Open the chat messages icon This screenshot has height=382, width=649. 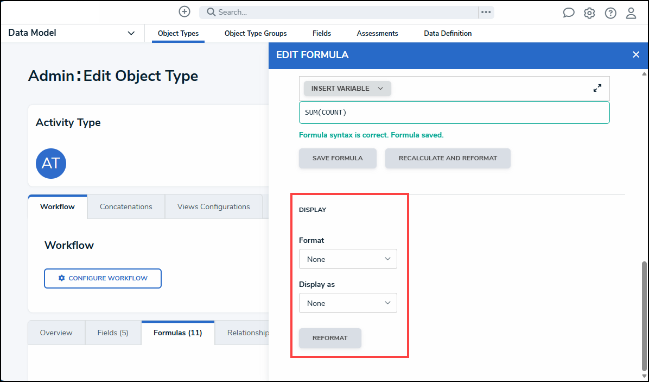568,13
